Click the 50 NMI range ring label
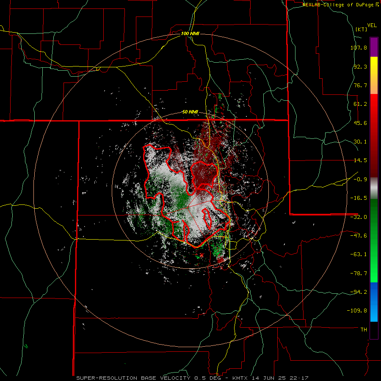This screenshot has width=381, height=381. 190,112
